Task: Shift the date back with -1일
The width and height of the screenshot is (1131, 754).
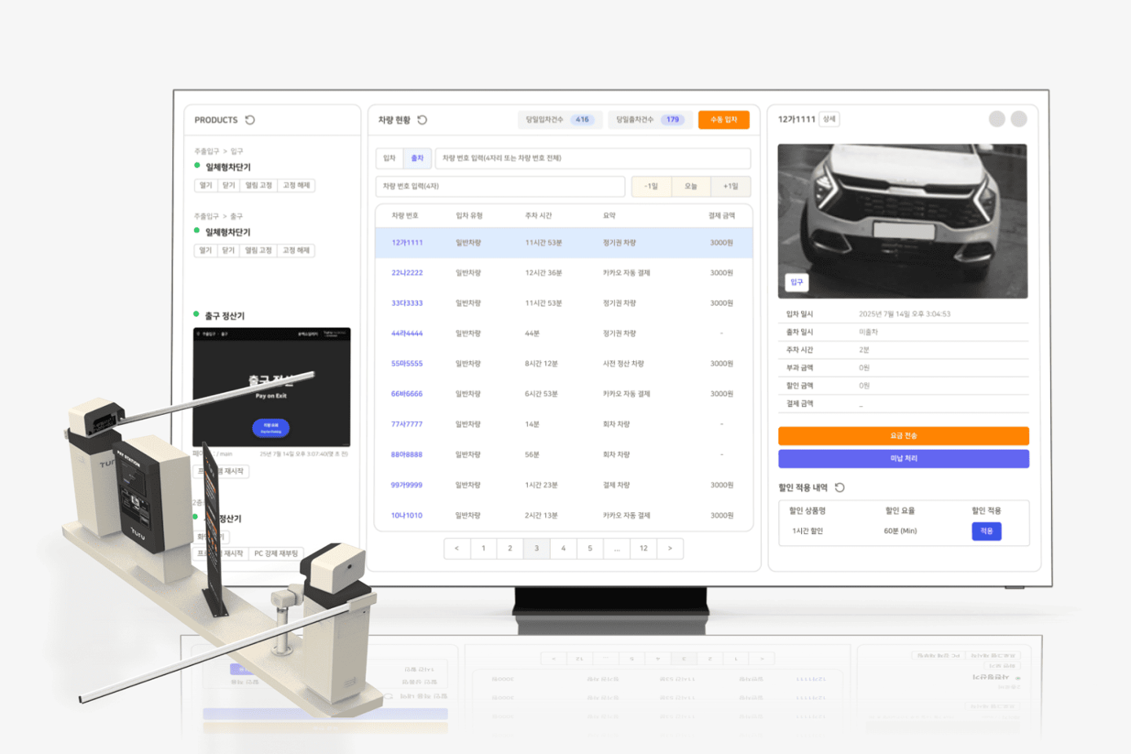Action: (651, 186)
